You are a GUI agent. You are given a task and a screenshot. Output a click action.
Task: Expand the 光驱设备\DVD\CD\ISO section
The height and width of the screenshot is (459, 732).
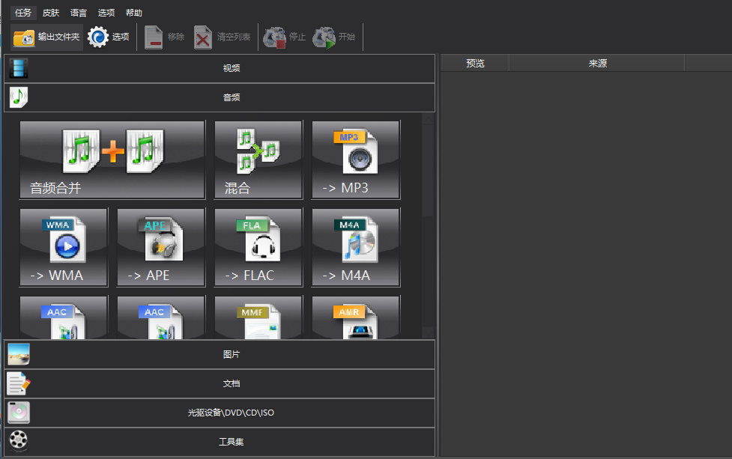point(231,413)
